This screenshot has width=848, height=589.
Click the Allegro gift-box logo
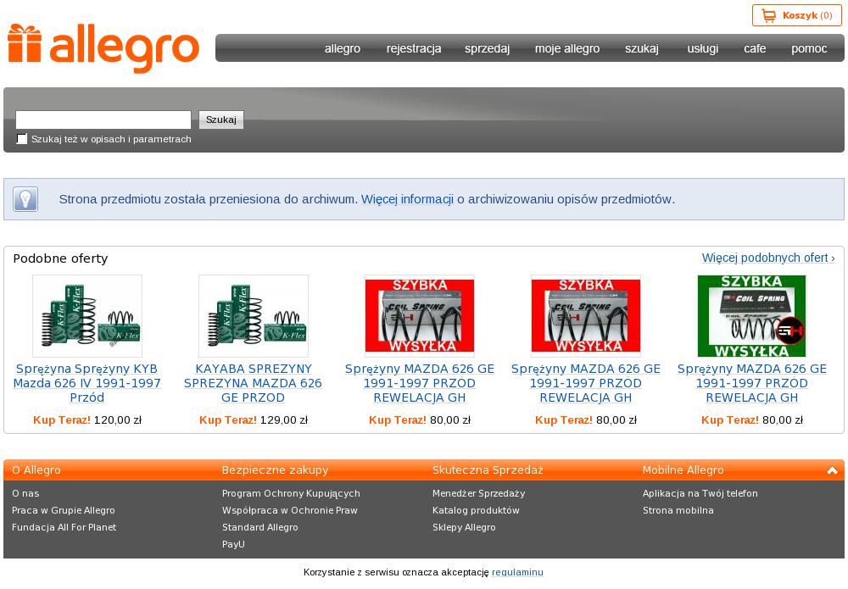[103, 48]
